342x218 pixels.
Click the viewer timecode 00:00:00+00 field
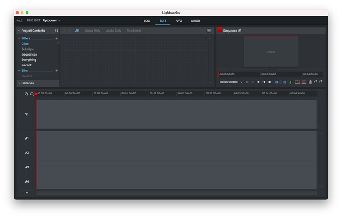coord(229,82)
